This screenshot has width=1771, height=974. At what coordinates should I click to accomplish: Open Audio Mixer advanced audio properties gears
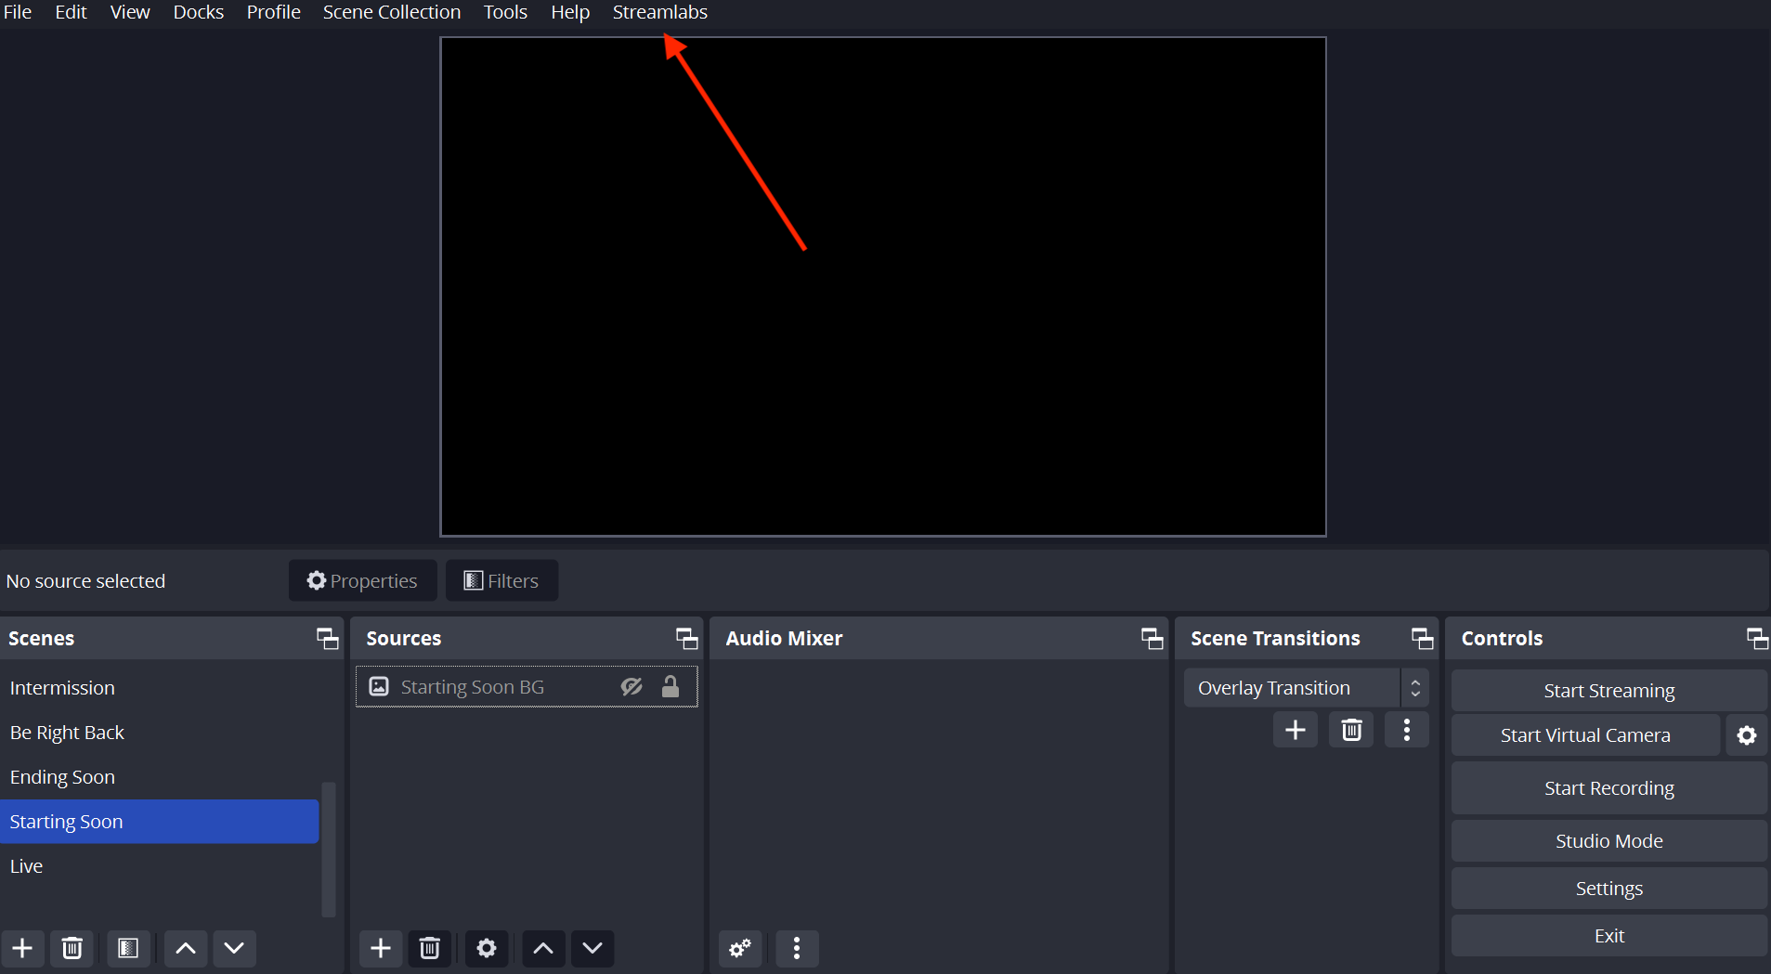[740, 948]
